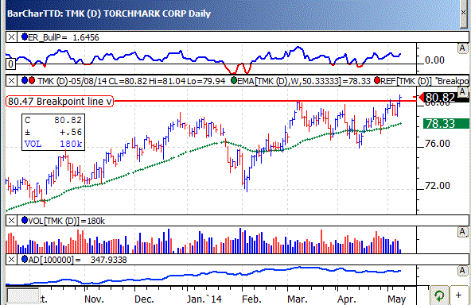The width and height of the screenshot is (471, 305).
Task: Click the blue VOL series dot
Action: [x=25, y=221]
